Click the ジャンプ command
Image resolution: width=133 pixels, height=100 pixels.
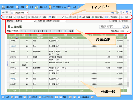point(21,17)
